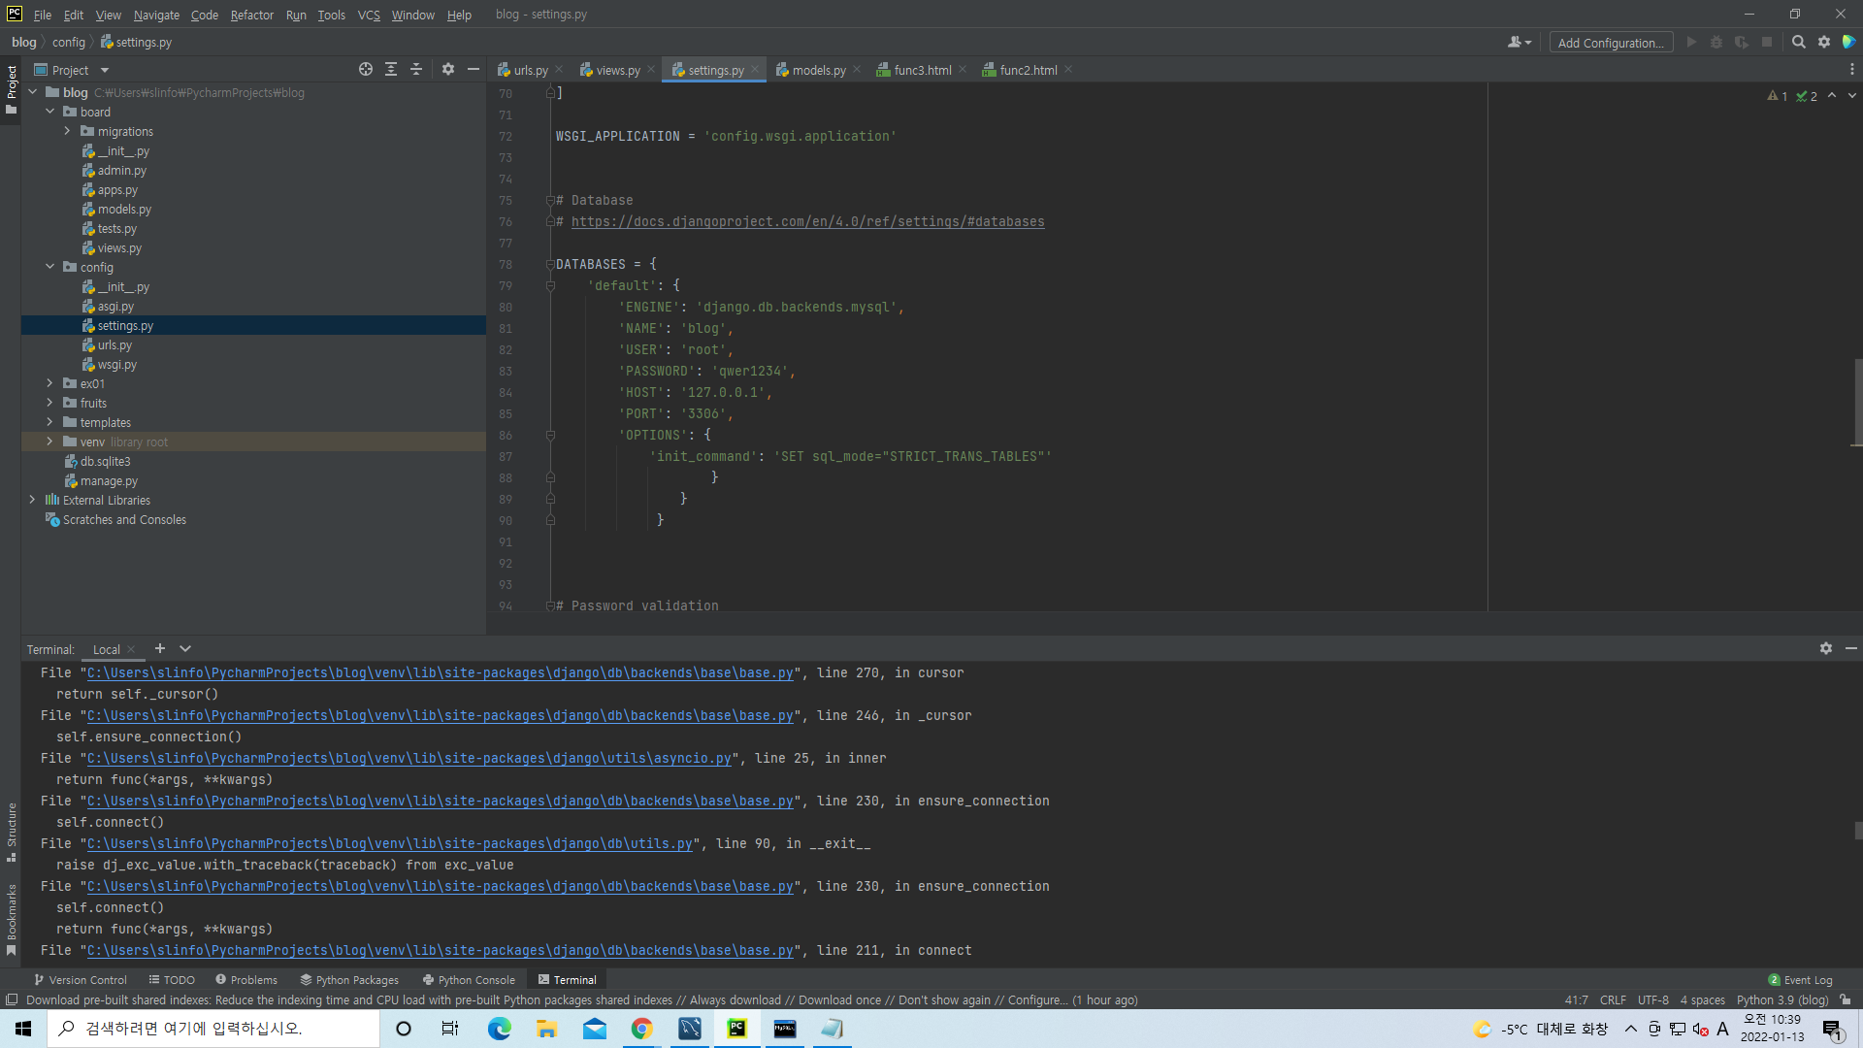Add new terminal session with plus icon
1863x1048 pixels.
click(160, 648)
